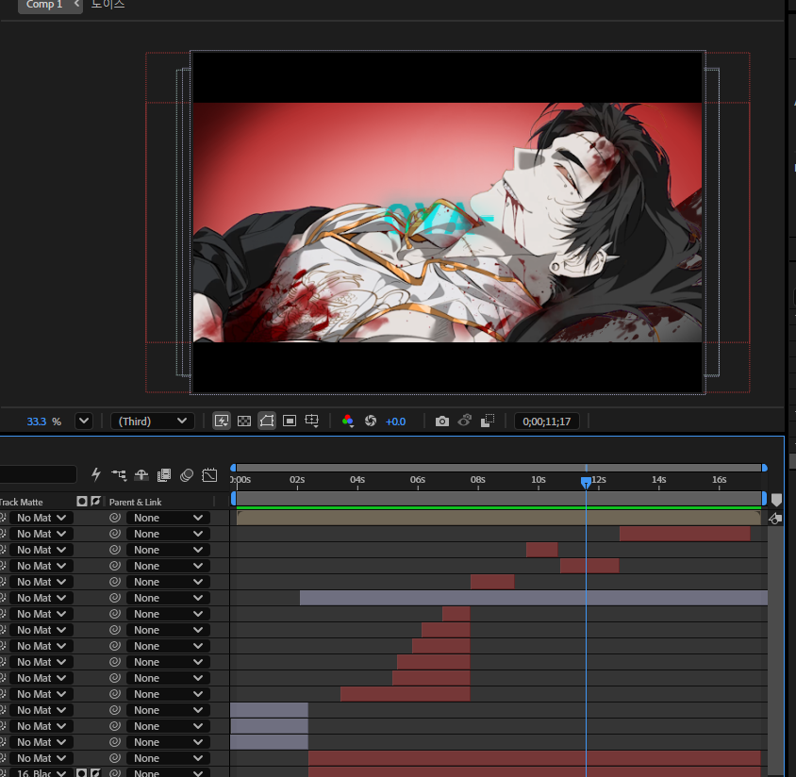
Task: Click the blue current-time indicator handle
Action: point(586,481)
